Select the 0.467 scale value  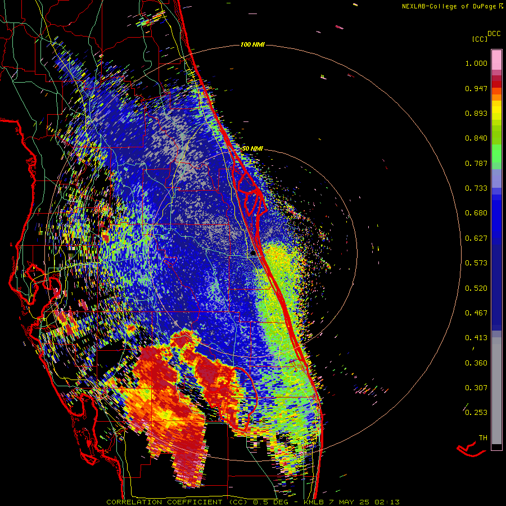tap(476, 313)
